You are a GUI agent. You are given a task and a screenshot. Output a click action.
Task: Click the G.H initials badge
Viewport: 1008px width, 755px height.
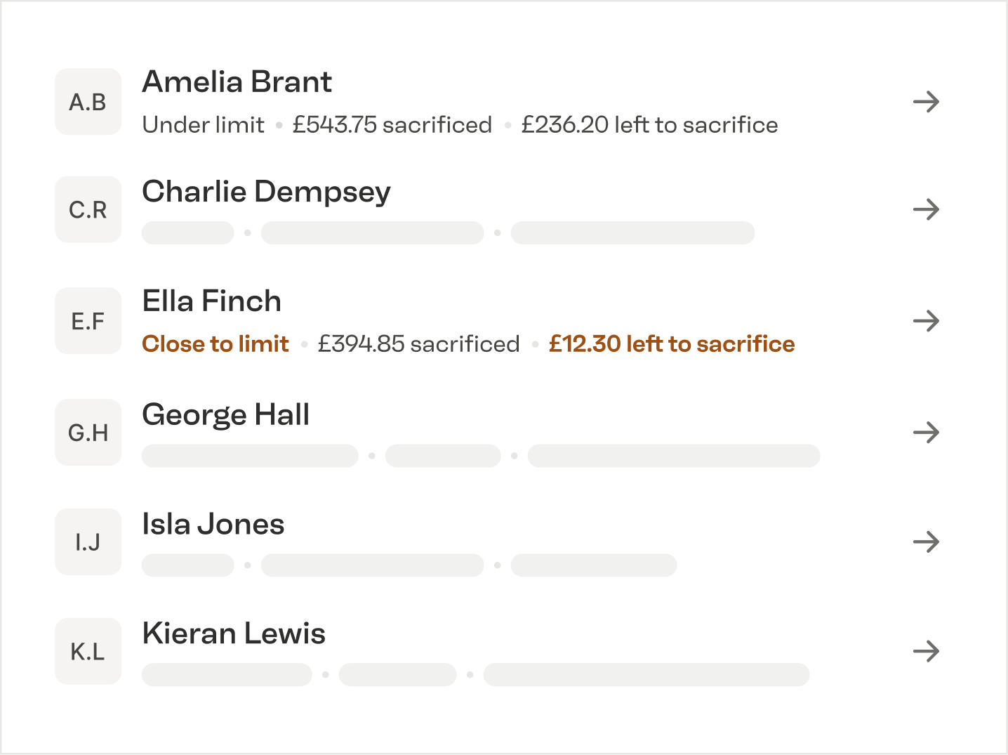pos(88,433)
